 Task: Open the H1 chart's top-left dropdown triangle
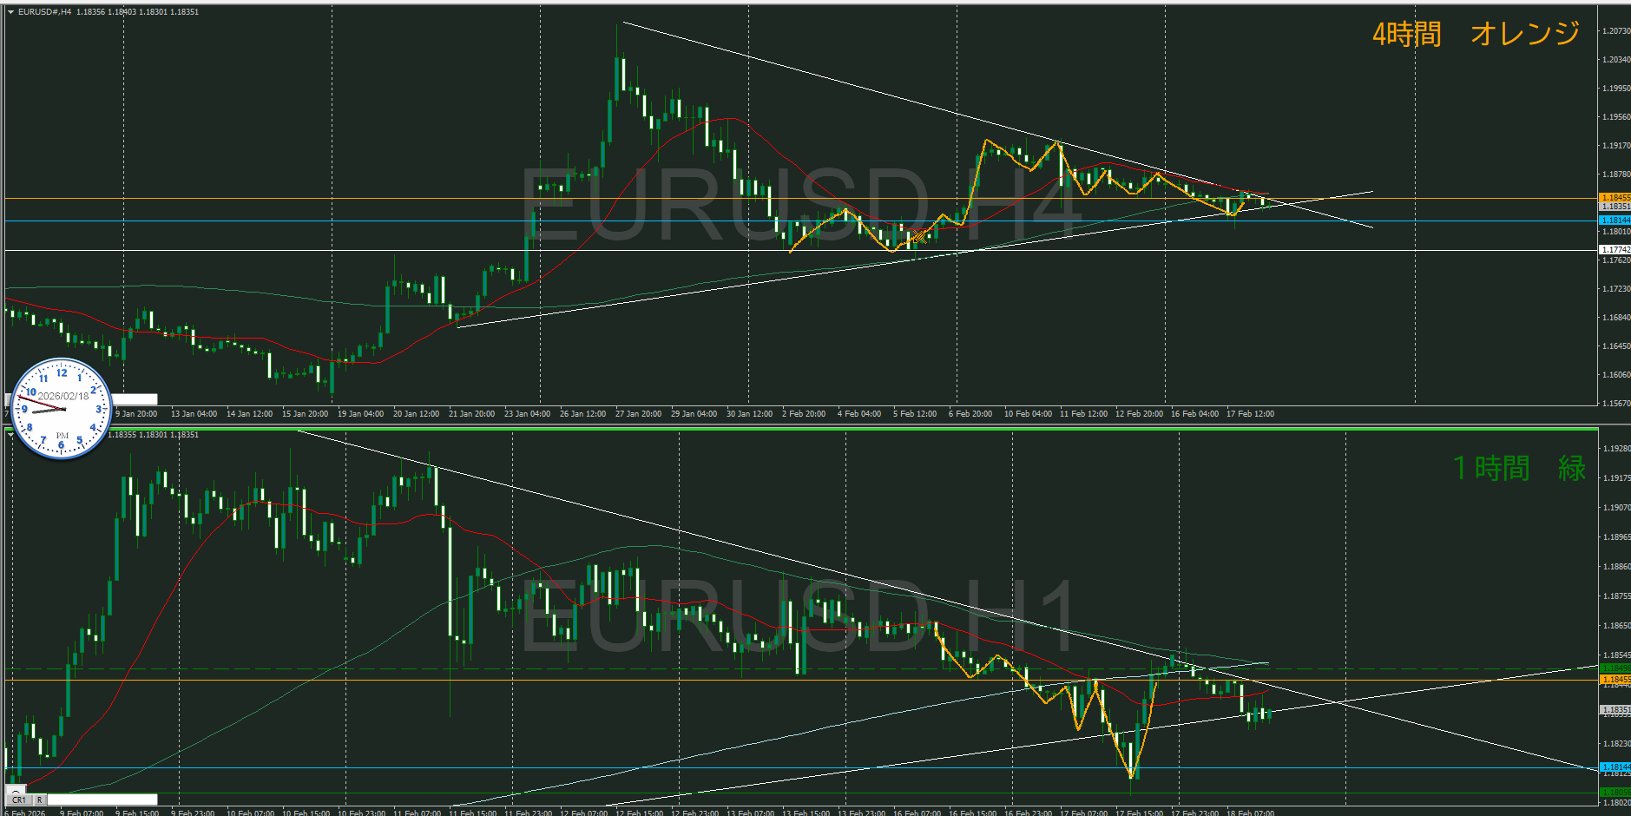click(11, 435)
